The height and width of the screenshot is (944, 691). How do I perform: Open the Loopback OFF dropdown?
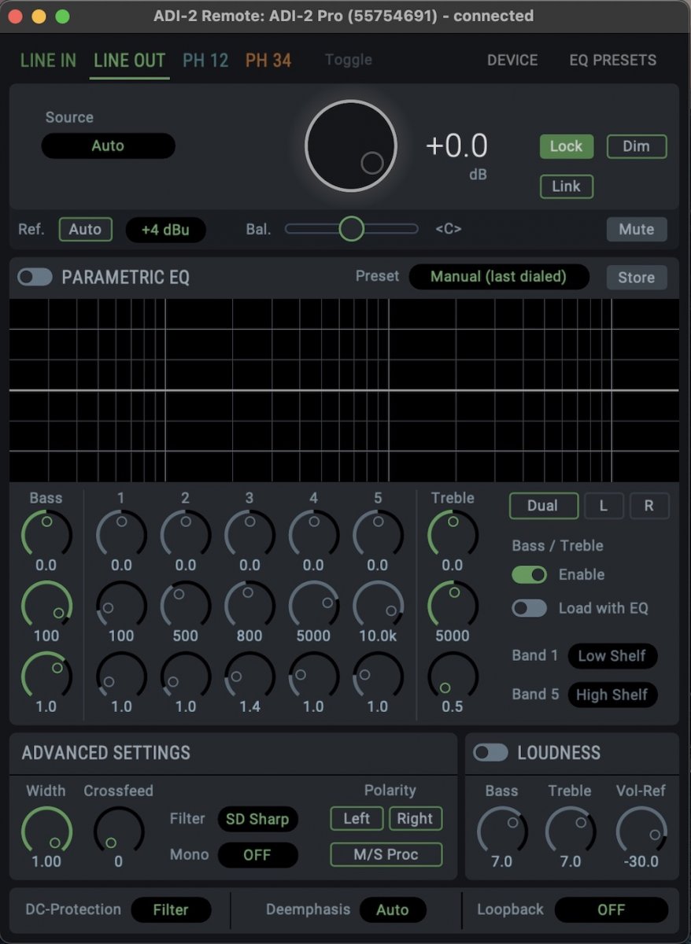[x=612, y=910]
